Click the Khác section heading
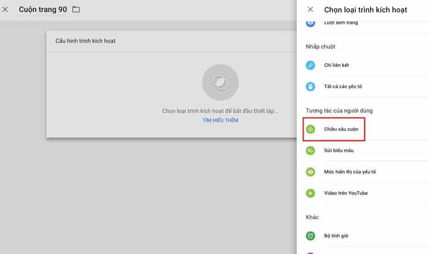This screenshot has width=429, height=254. pyautogui.click(x=312, y=217)
